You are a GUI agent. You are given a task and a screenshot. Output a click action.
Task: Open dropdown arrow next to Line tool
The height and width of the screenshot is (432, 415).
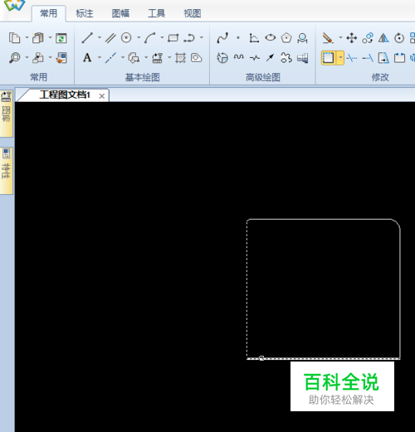(100, 37)
